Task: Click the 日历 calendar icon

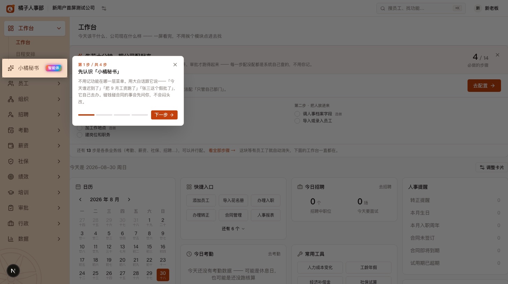Action: (x=79, y=187)
